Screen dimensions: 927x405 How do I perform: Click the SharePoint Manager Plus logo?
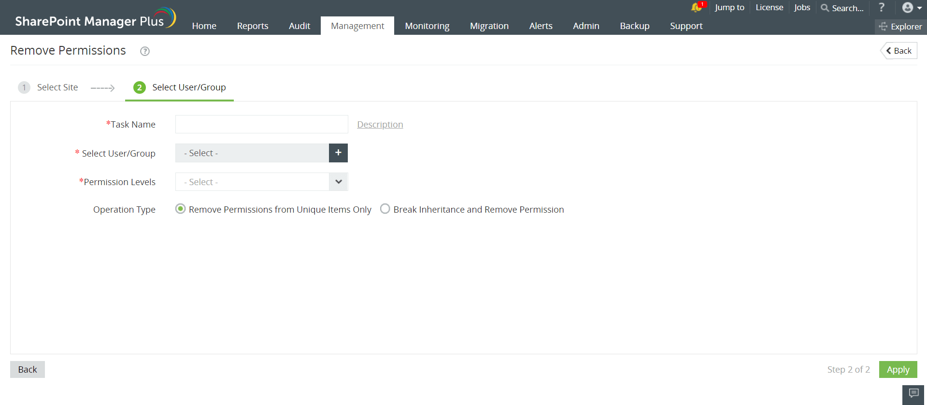tap(95, 18)
